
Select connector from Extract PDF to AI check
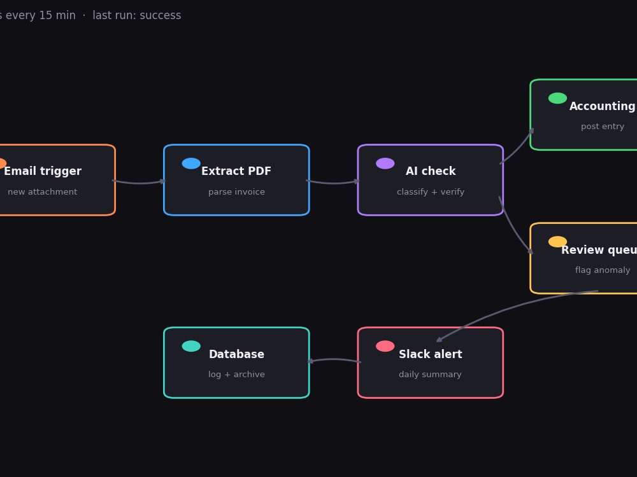[333, 183]
